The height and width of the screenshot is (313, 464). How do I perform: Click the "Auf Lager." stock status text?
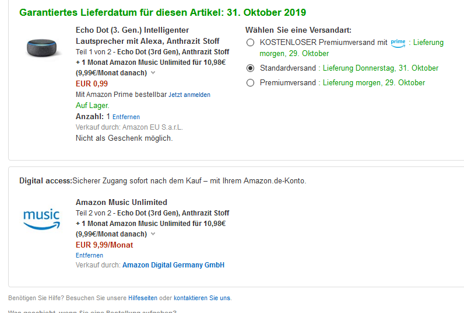pyautogui.click(x=93, y=106)
